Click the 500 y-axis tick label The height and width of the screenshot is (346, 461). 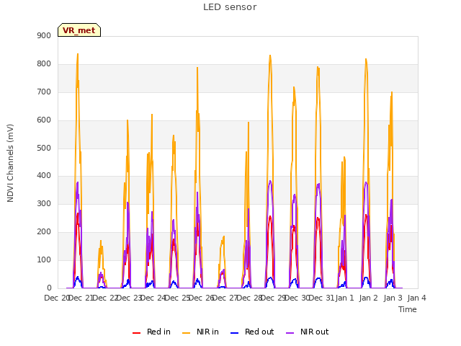pos(44,148)
